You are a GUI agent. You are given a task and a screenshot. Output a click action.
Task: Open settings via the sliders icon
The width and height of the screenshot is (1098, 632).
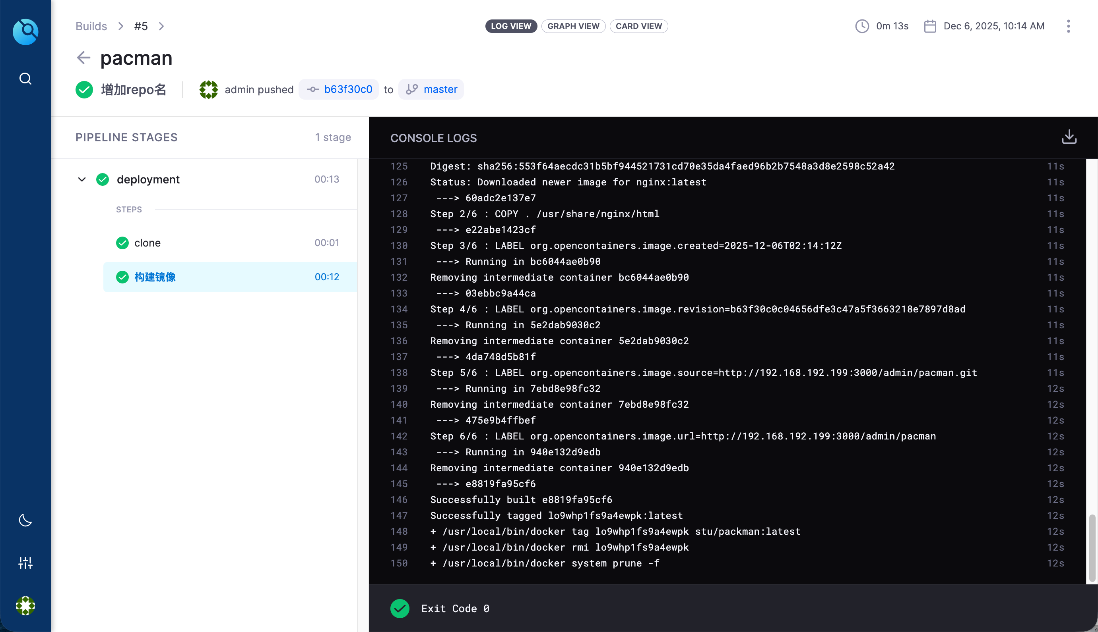[25, 563]
